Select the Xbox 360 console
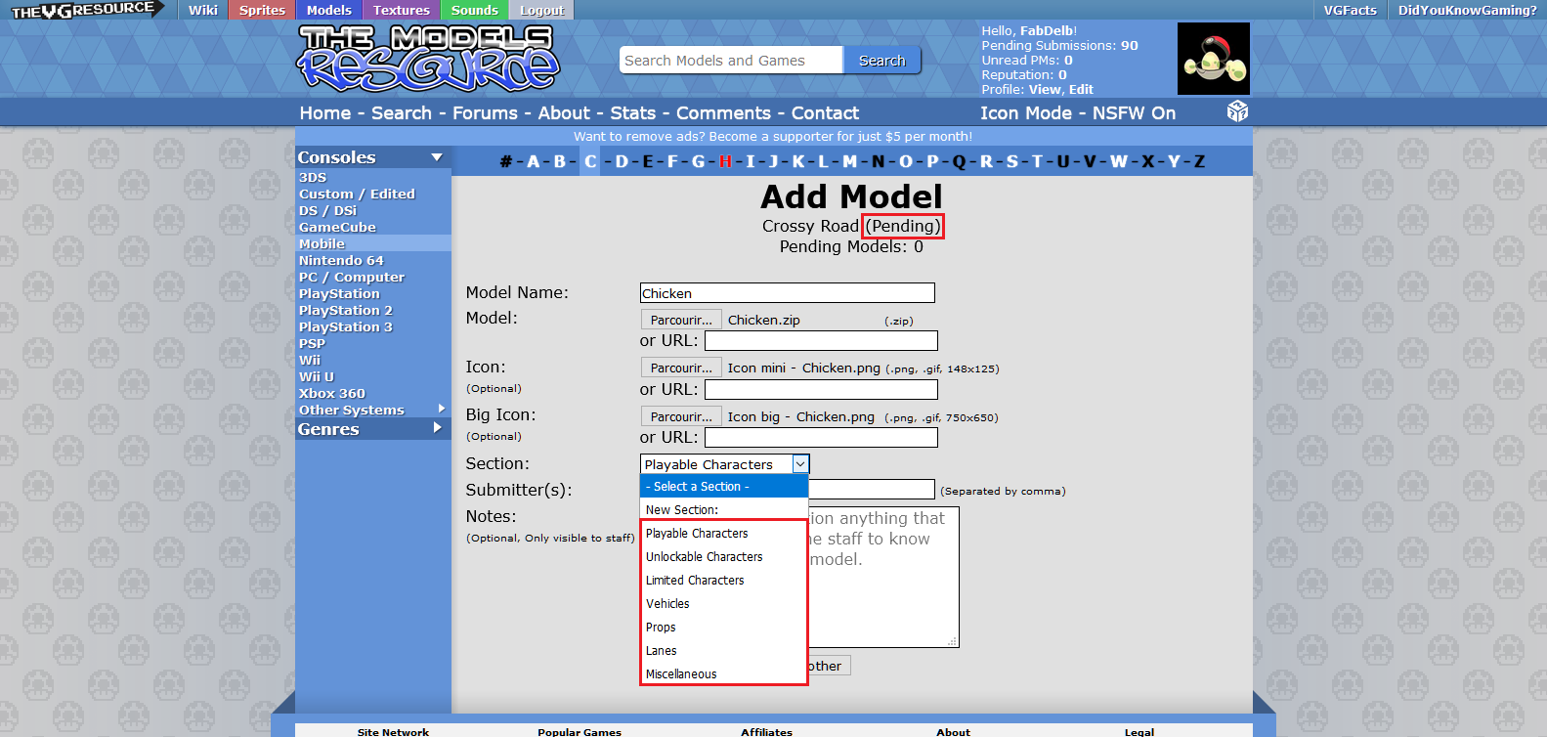This screenshot has height=737, width=1547. point(331,394)
